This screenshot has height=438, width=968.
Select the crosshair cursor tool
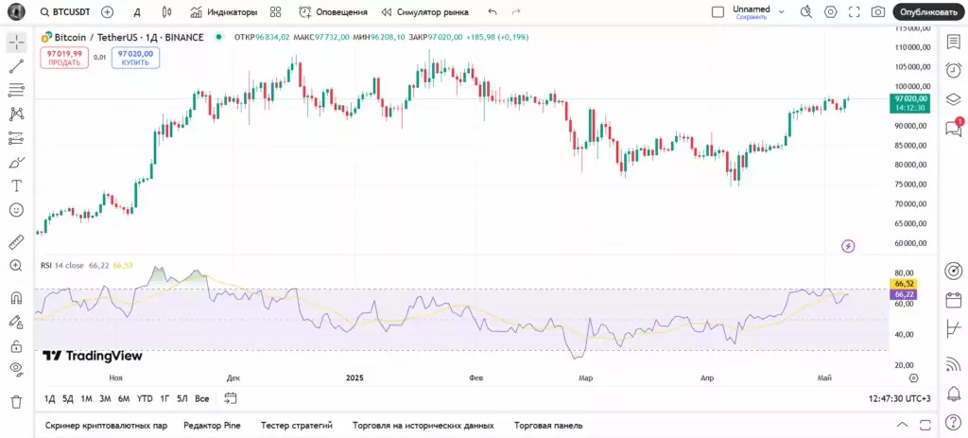(17, 42)
